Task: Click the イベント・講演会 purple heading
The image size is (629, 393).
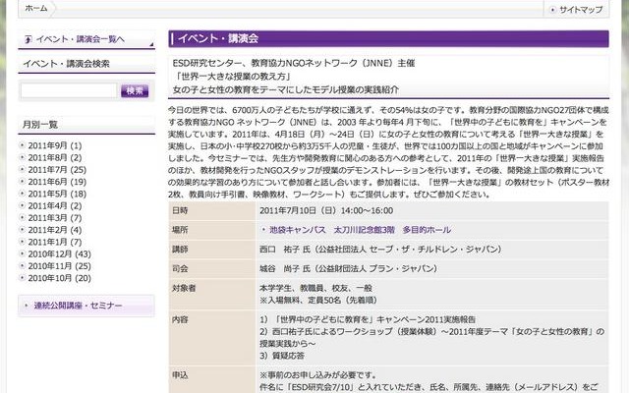Action: [x=218, y=39]
